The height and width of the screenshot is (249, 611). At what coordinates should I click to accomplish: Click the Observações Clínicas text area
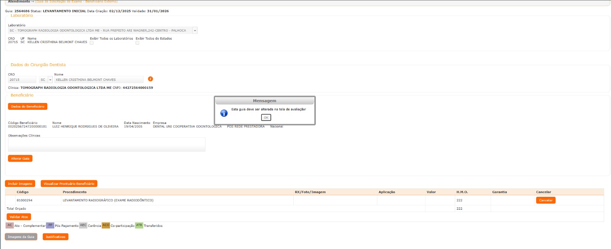(107, 145)
